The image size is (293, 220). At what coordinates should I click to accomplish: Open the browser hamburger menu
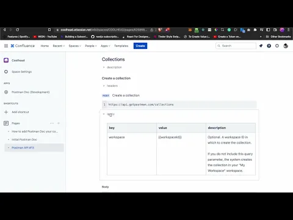click(288, 30)
